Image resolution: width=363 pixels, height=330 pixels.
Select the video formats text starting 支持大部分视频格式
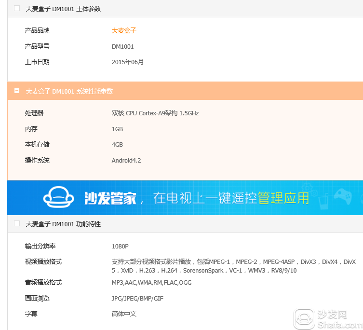[234, 266]
